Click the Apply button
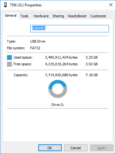This screenshot has height=154, width=116. pyautogui.click(x=102, y=148)
